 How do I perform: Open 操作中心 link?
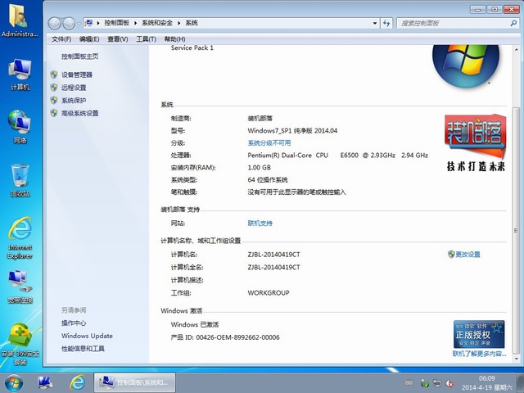tap(74, 323)
